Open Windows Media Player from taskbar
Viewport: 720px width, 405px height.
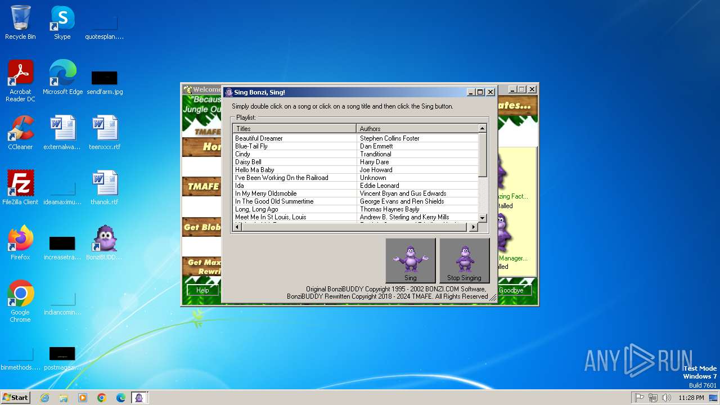coord(83,398)
